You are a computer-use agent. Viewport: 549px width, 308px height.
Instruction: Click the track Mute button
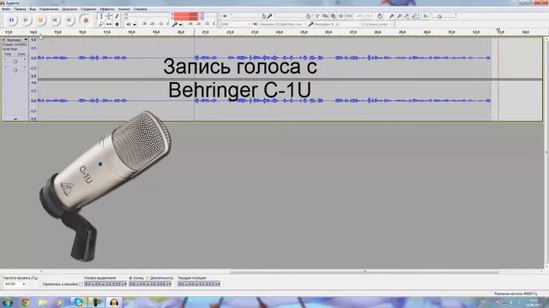tap(8, 54)
